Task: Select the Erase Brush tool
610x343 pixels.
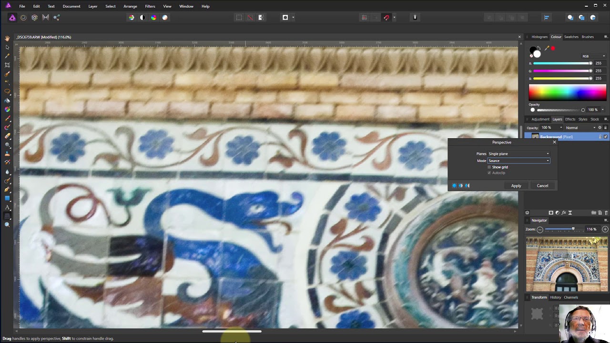Action: pyautogui.click(x=7, y=136)
